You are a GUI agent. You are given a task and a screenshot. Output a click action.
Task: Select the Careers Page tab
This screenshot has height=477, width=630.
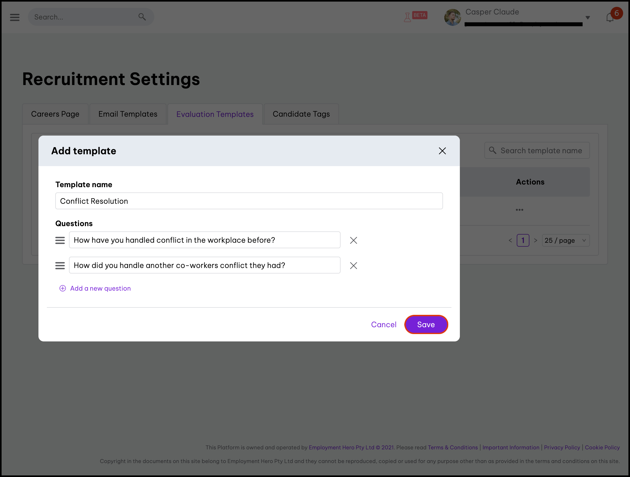pyautogui.click(x=56, y=114)
